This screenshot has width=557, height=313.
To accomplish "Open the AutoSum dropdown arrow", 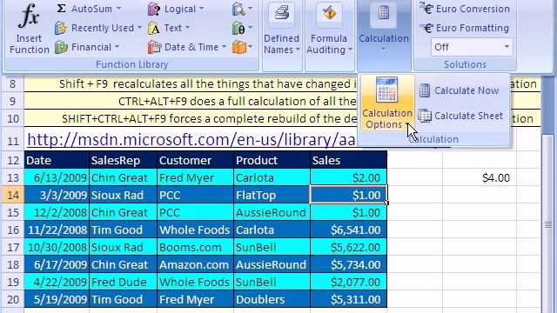I will (118, 9).
